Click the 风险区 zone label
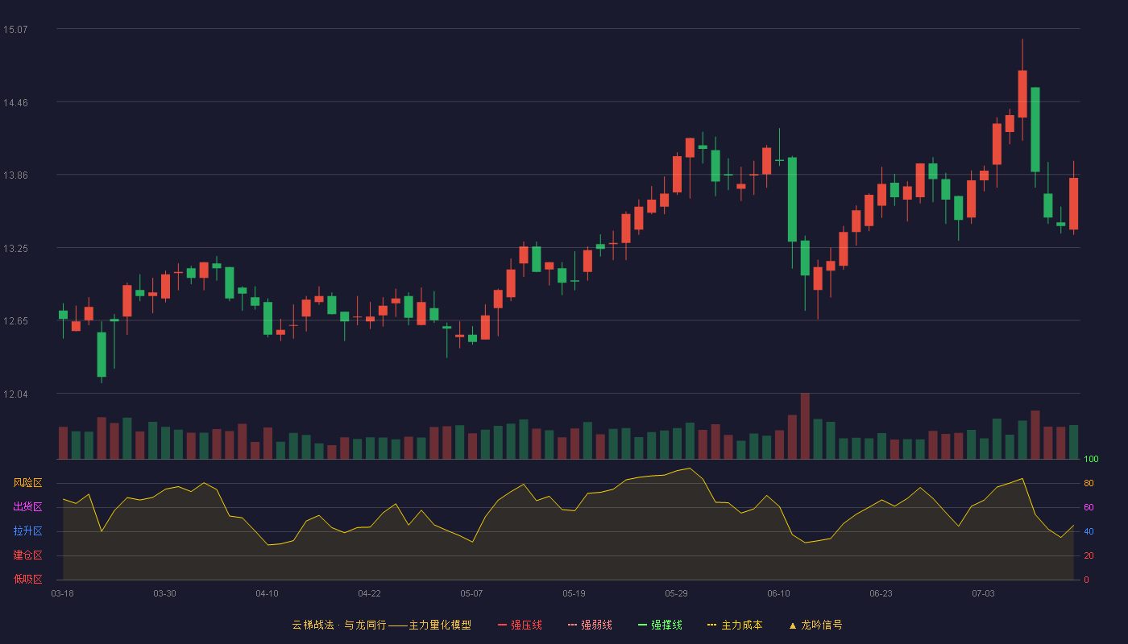This screenshot has width=1128, height=644. (27, 483)
